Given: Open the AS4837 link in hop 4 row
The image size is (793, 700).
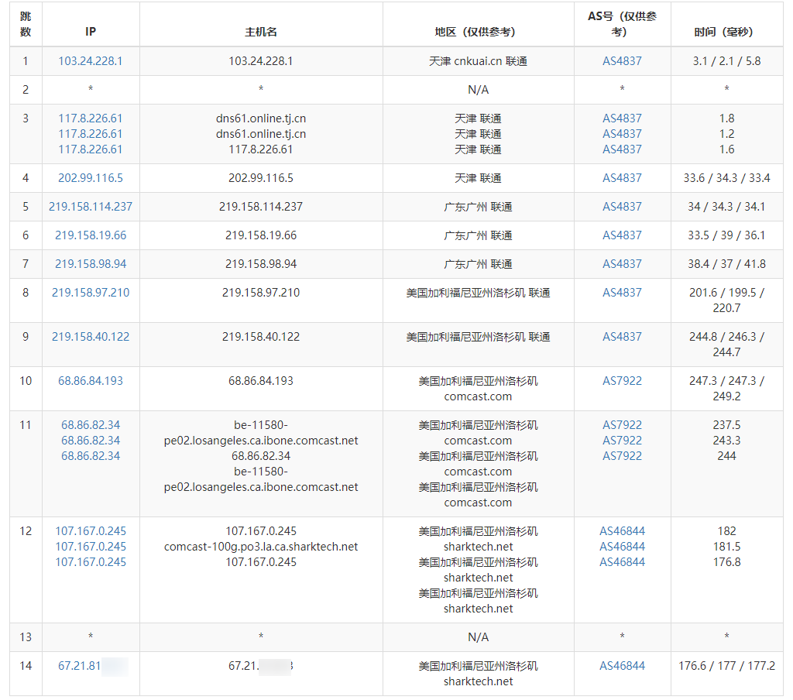Looking at the screenshot, I should pos(622,178).
